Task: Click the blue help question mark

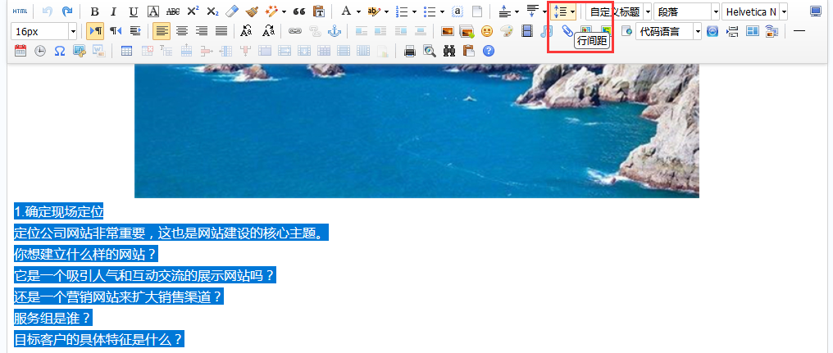Action: click(489, 51)
